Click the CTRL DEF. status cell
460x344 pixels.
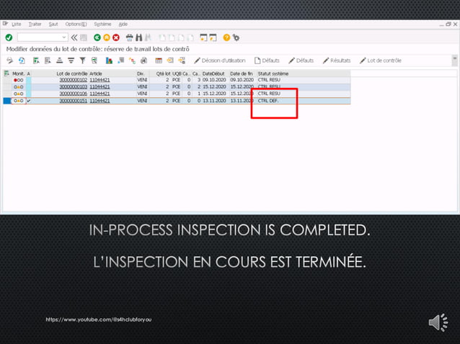point(268,101)
